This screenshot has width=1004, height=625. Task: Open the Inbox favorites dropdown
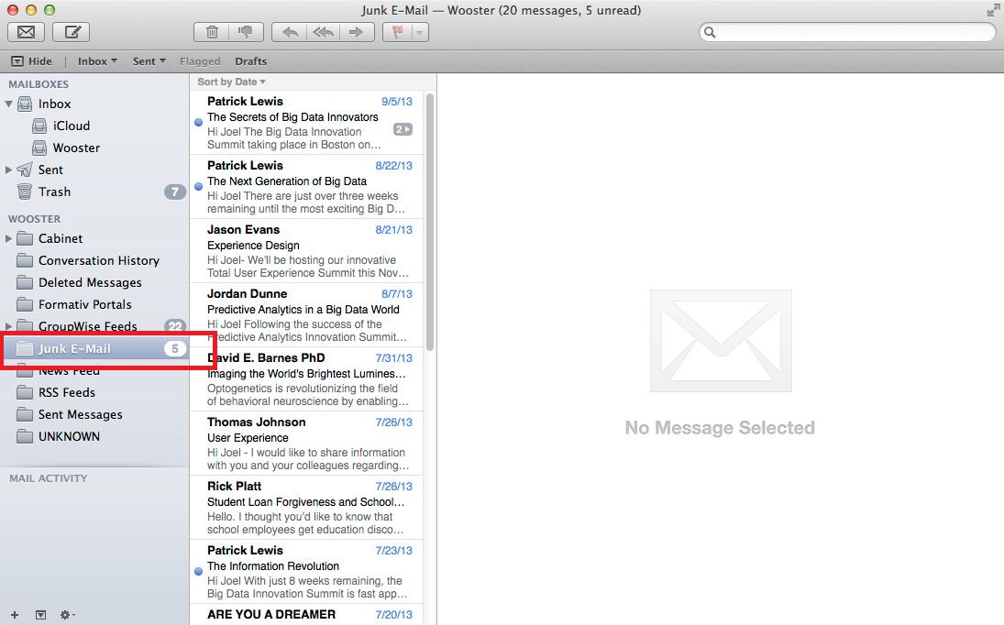point(97,61)
